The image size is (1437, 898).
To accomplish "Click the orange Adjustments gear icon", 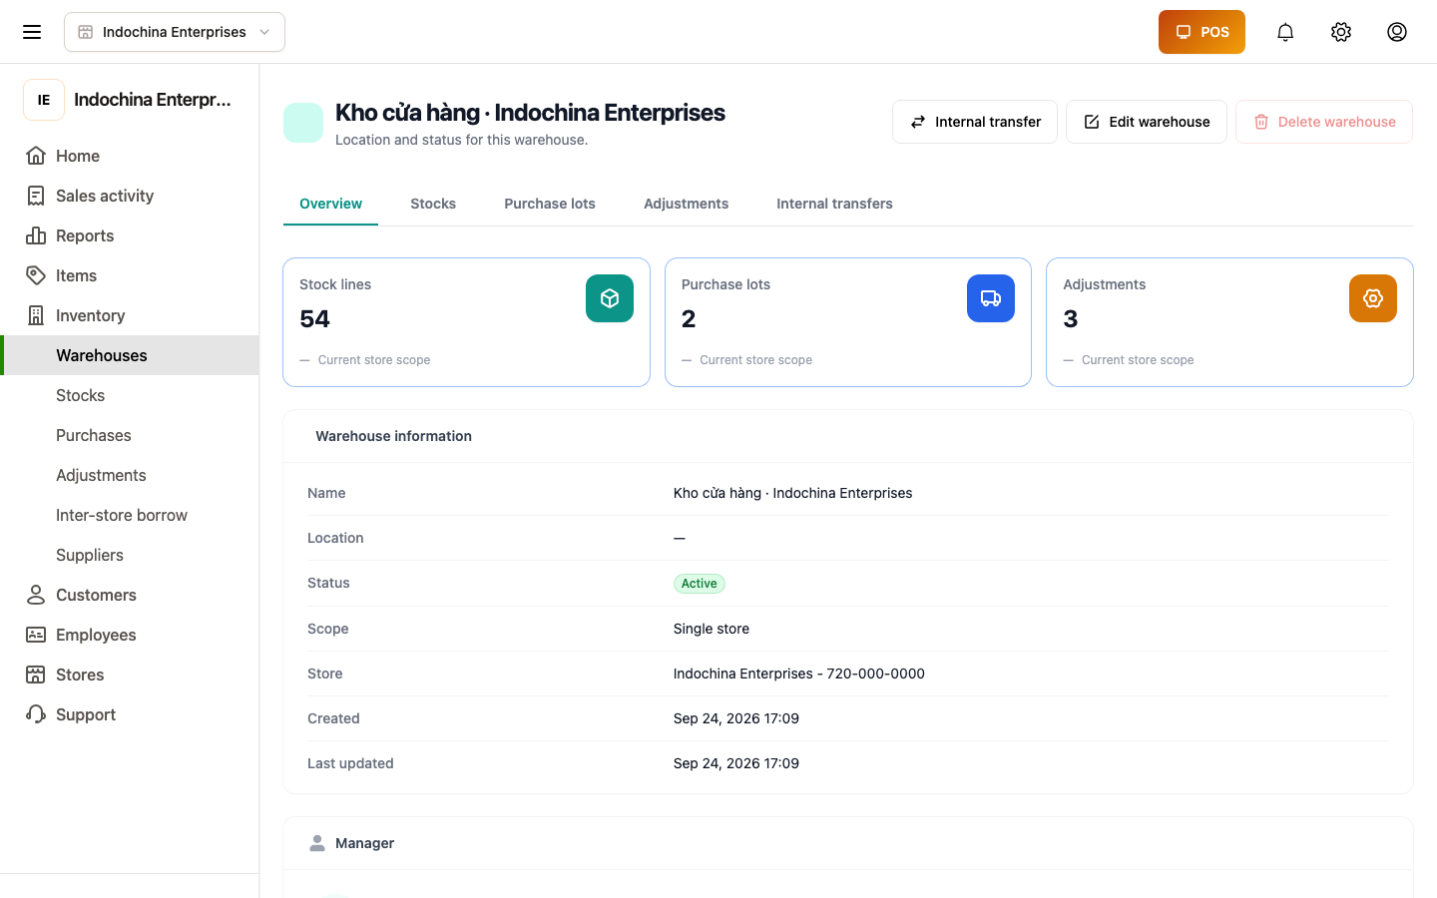I will pos(1373,298).
